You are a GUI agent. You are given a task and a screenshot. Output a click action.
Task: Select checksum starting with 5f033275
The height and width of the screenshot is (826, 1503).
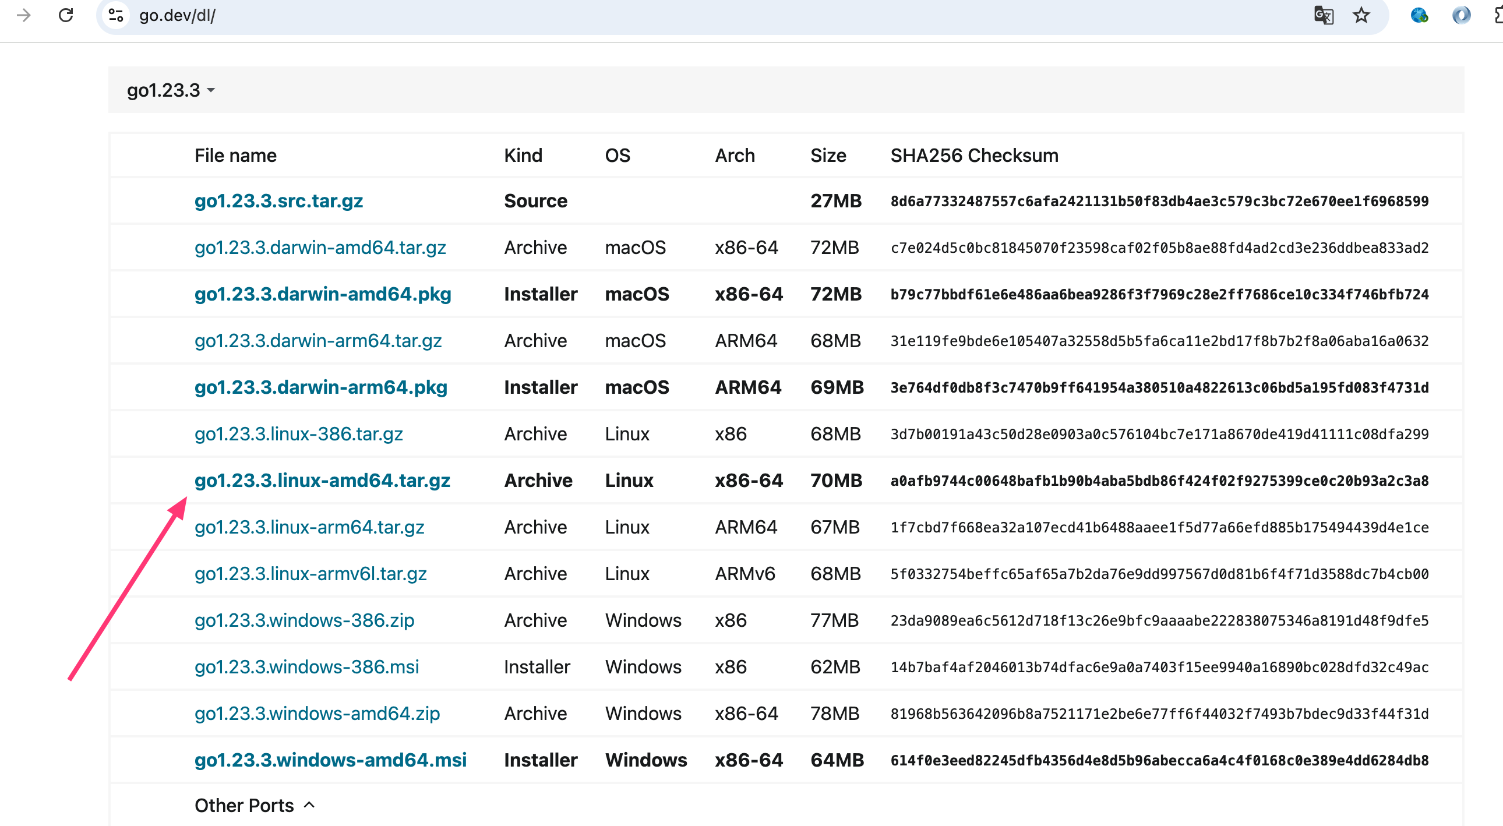click(x=1159, y=574)
